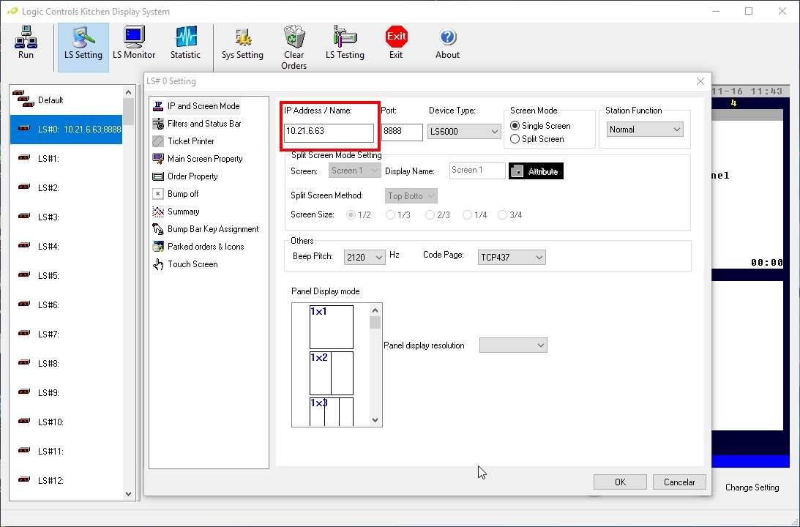Open the Device Type dropdown LS6000

(464, 132)
